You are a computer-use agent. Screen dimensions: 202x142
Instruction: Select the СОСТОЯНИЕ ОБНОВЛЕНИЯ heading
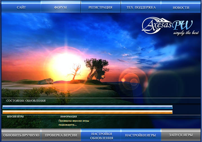coord(26,101)
